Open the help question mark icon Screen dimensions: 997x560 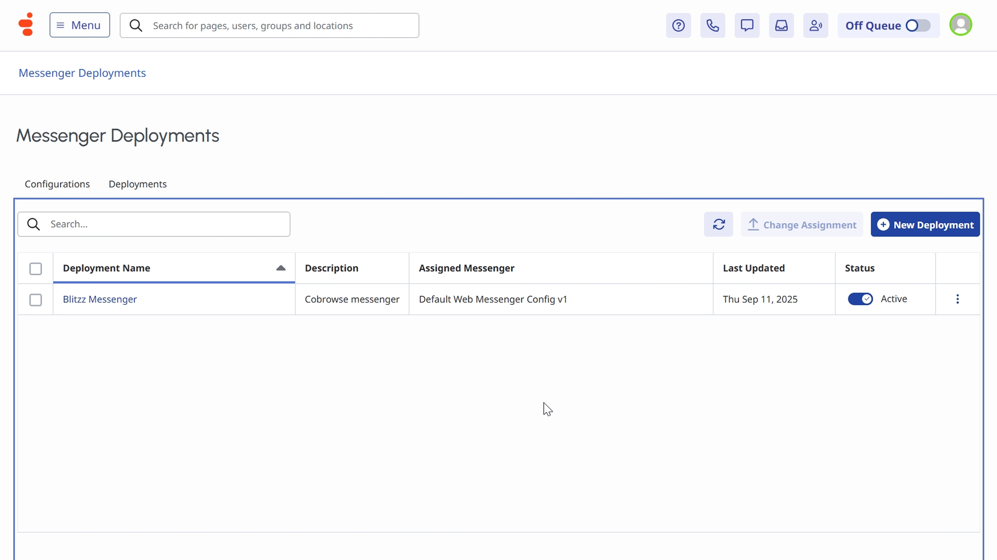678,25
